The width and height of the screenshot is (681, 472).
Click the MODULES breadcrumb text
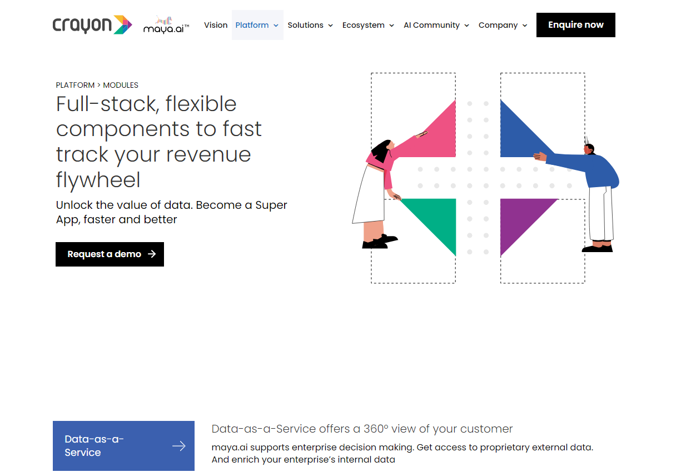click(x=121, y=85)
